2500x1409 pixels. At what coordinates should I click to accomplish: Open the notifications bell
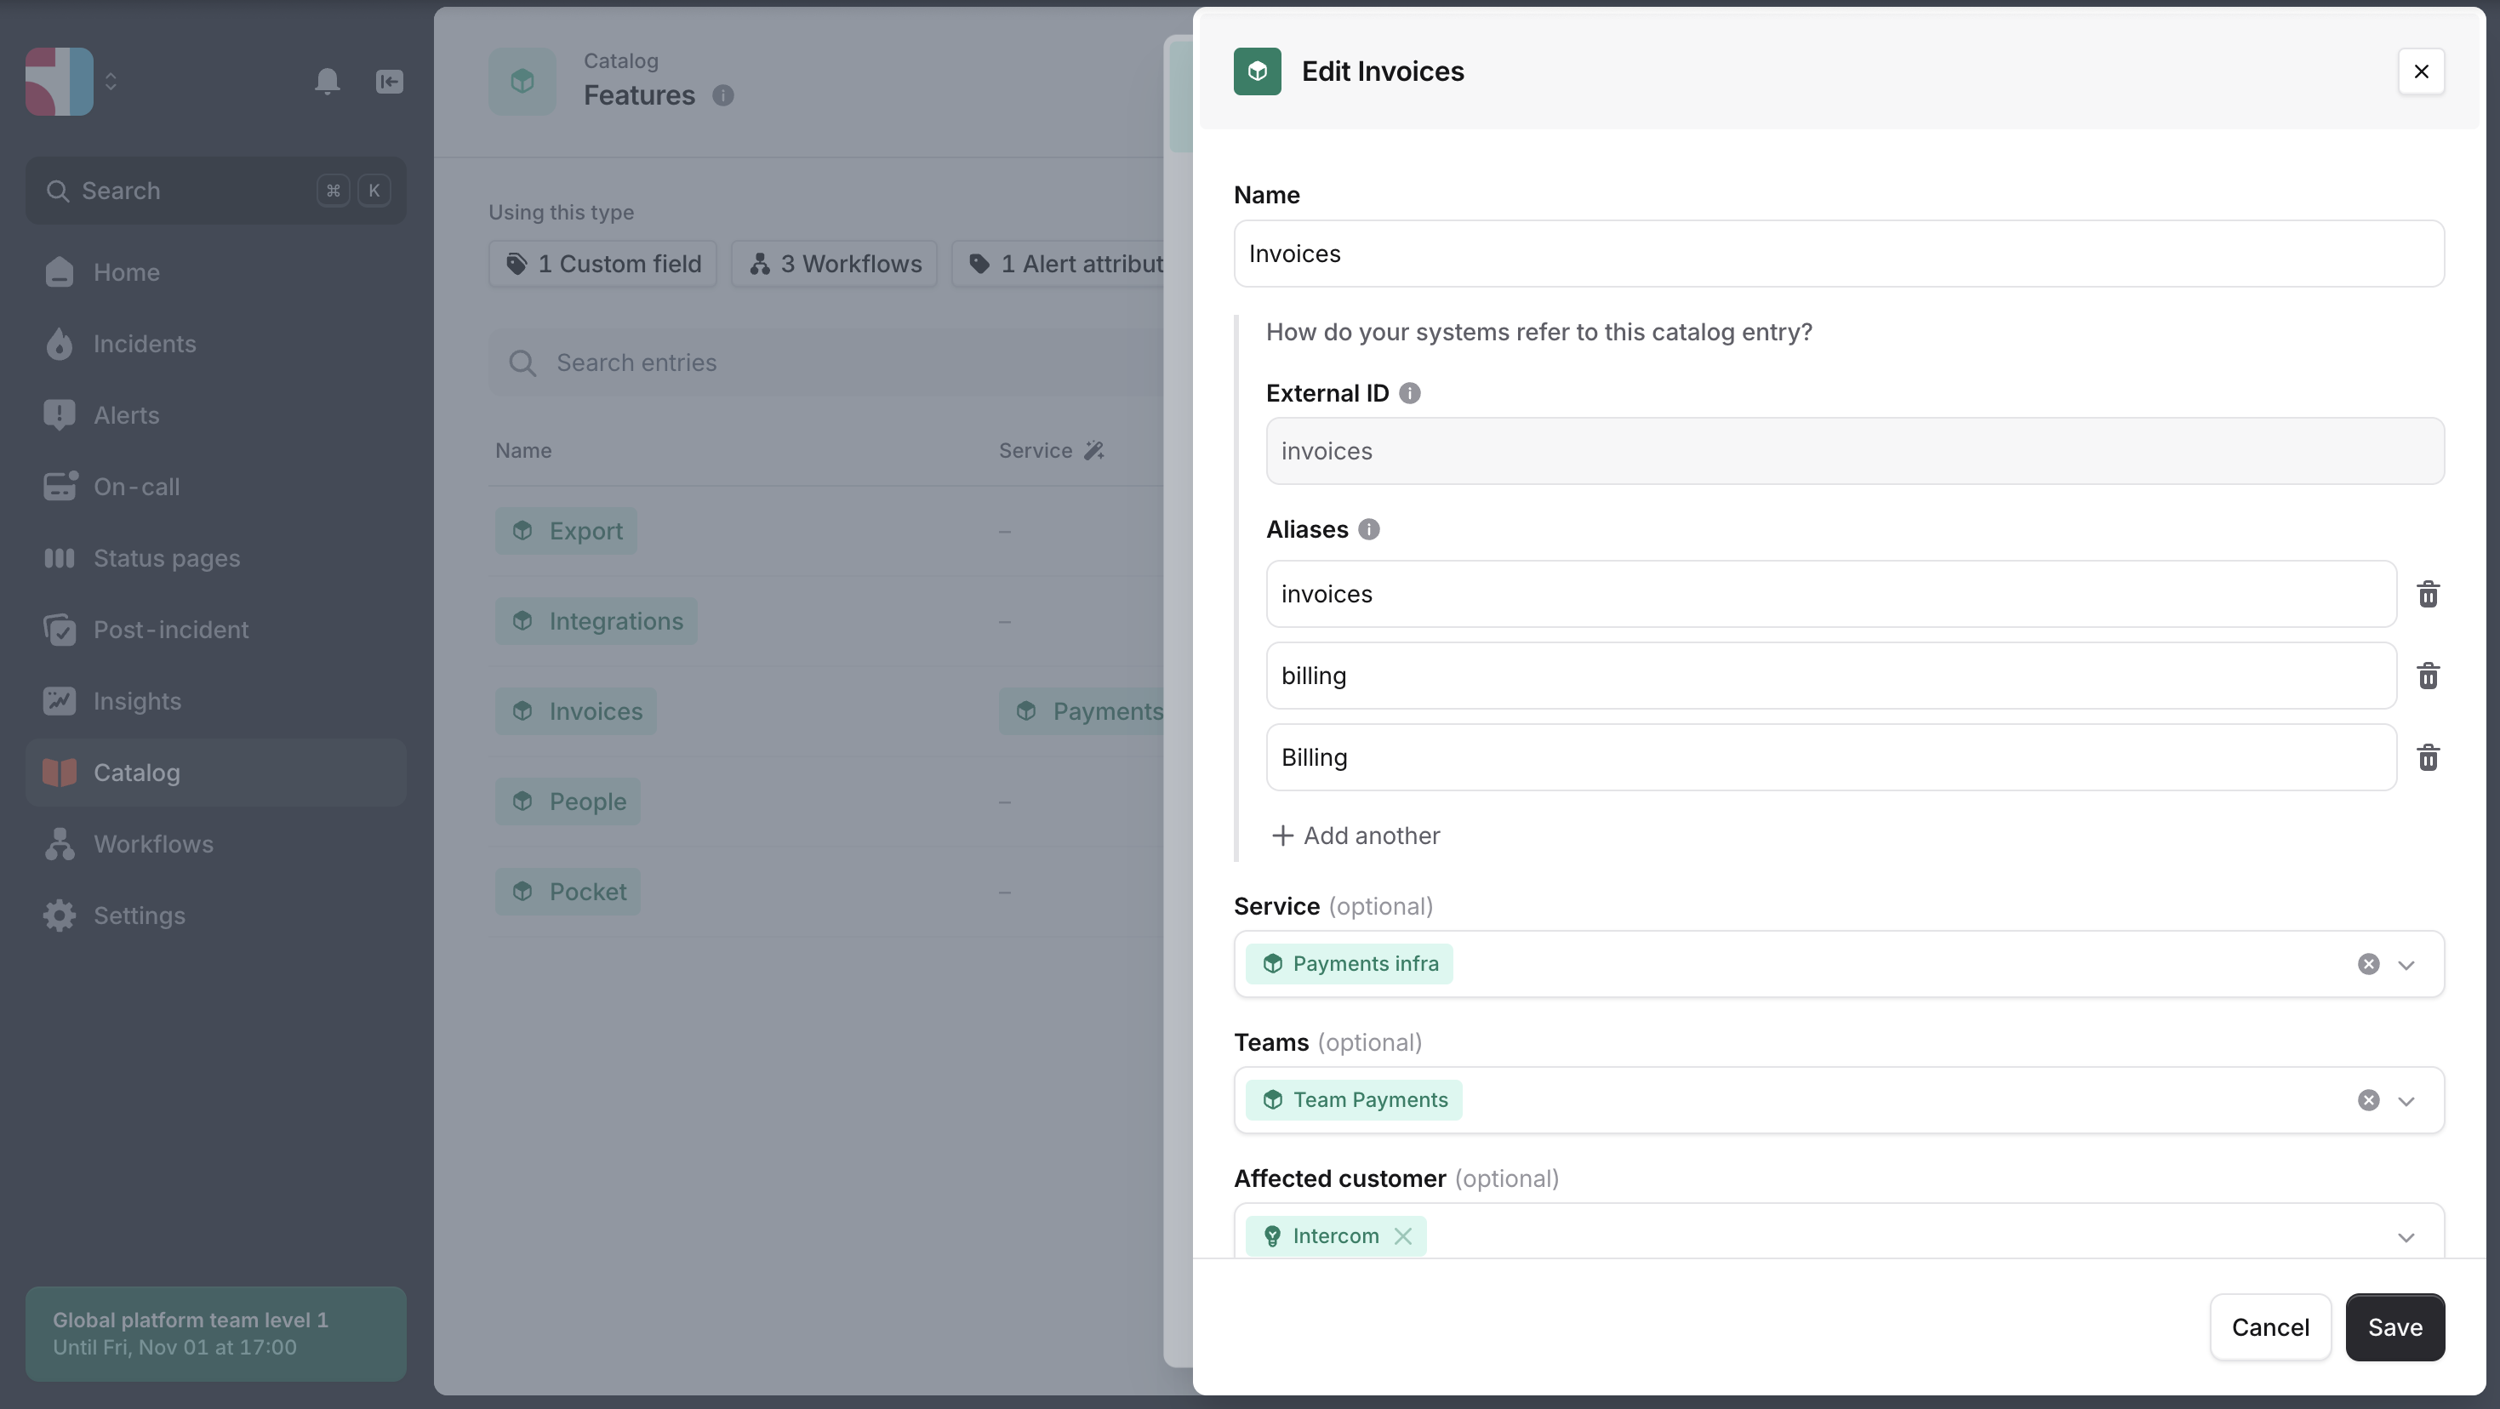pyautogui.click(x=327, y=82)
